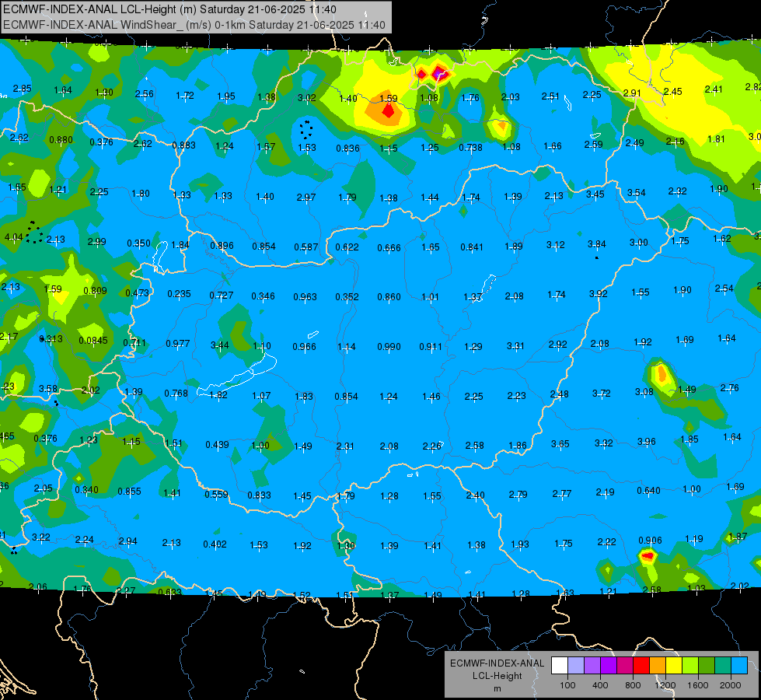Click the wind shear value '0.883'

[x=184, y=145]
